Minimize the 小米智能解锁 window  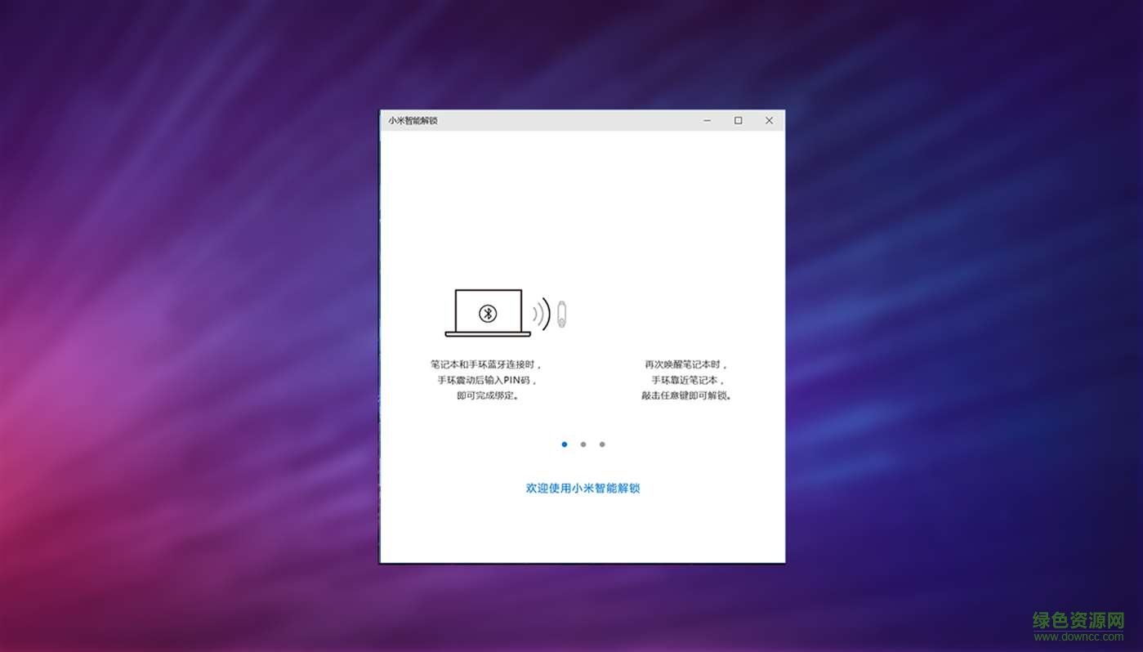point(706,120)
